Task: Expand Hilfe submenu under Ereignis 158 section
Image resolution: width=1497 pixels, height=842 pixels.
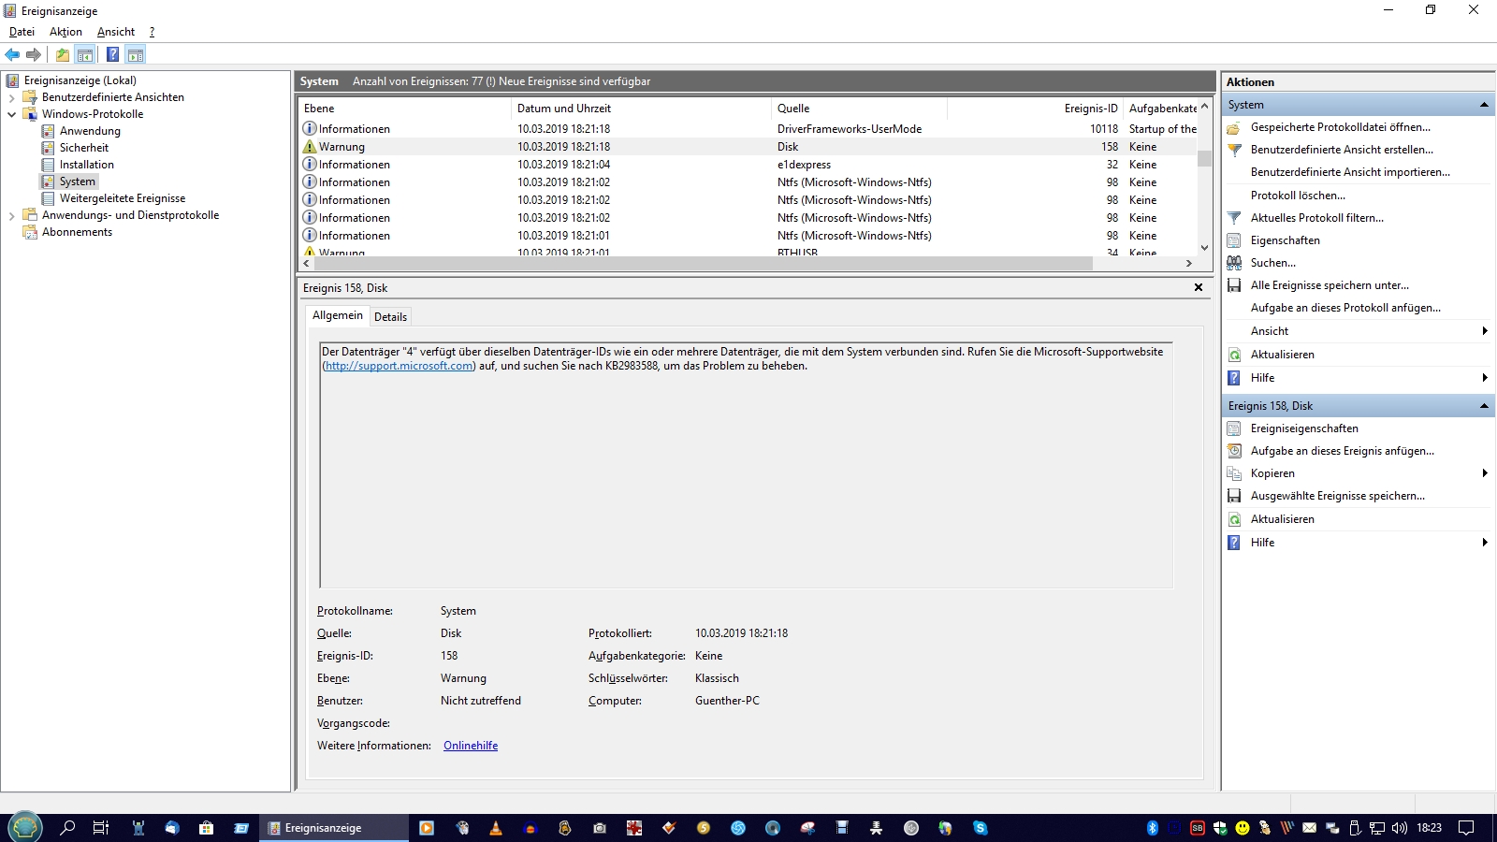Action: (1485, 543)
